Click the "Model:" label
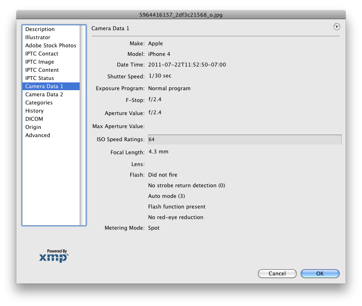This screenshot has width=362, height=306. [x=136, y=54]
